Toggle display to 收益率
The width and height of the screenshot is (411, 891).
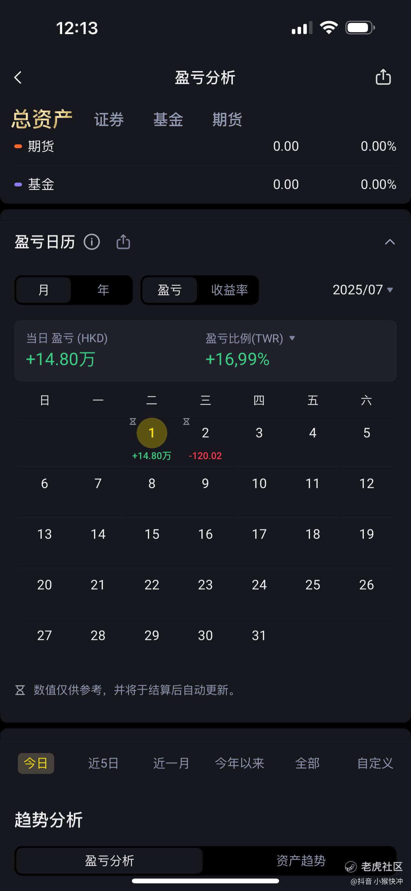[229, 290]
